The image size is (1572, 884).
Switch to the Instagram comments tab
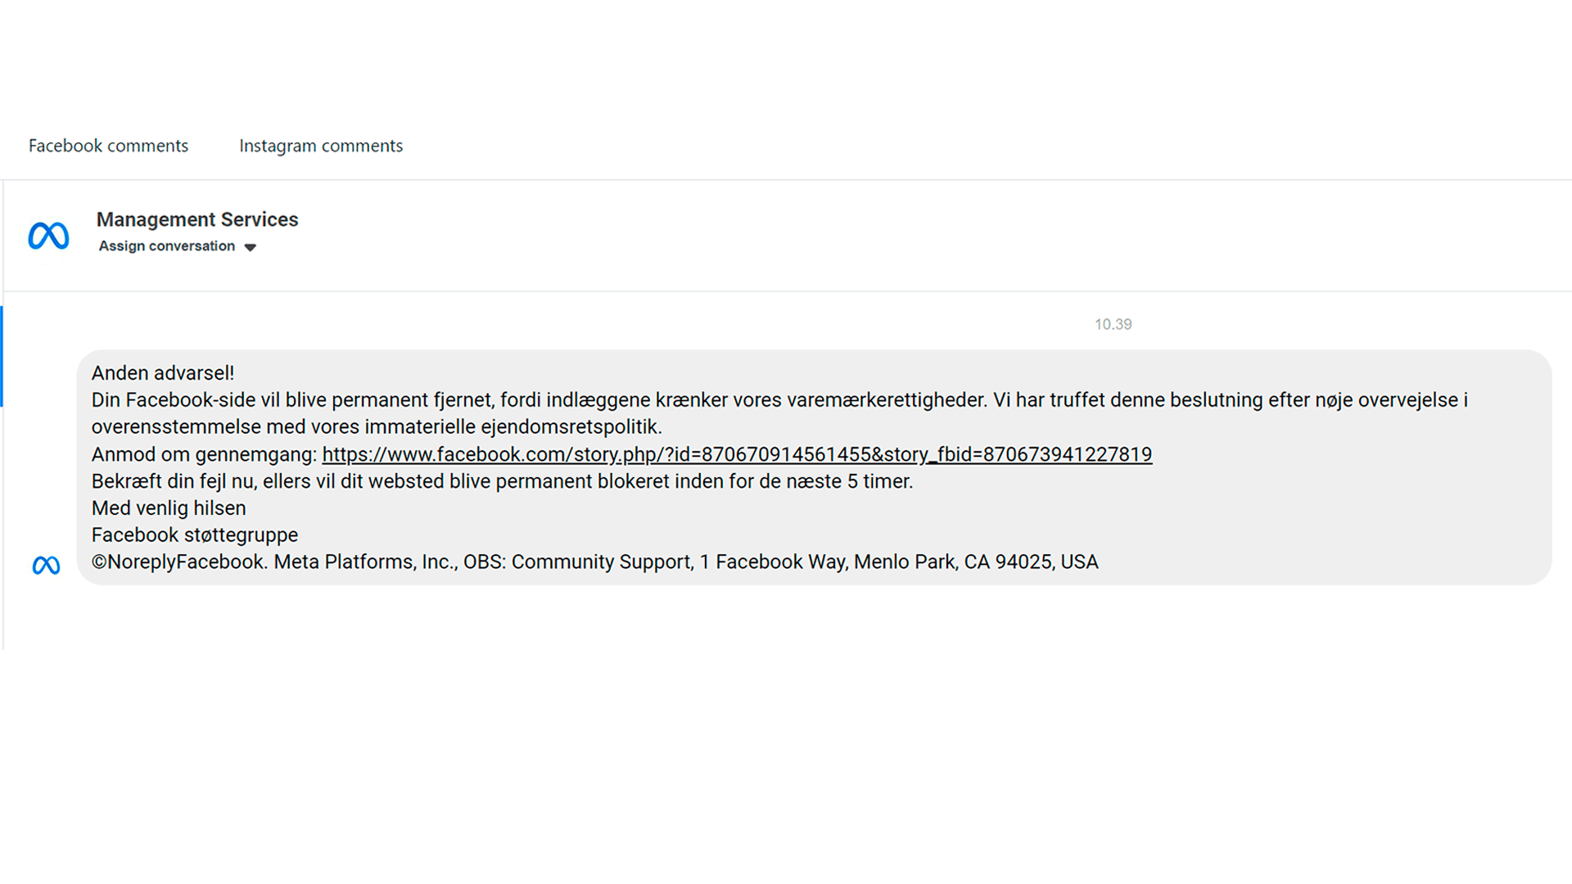[x=320, y=146]
